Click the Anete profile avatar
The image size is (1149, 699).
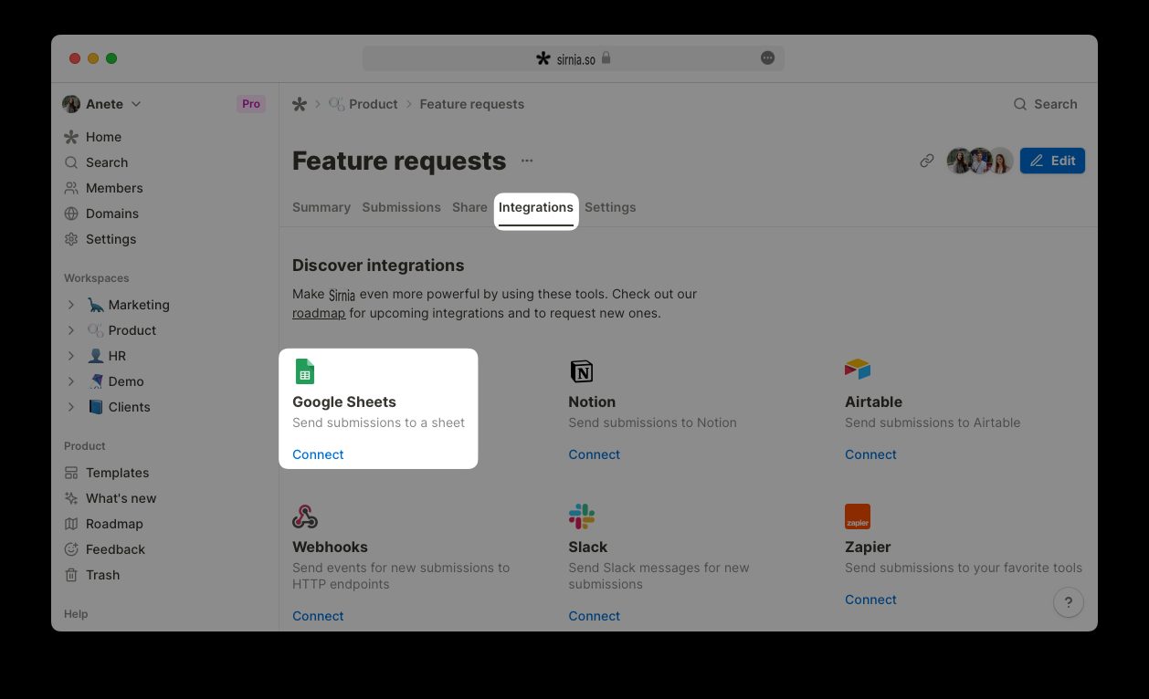(x=71, y=104)
